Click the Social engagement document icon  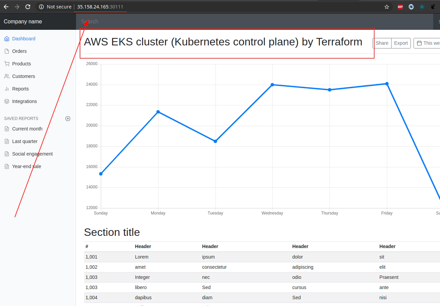pos(7,154)
